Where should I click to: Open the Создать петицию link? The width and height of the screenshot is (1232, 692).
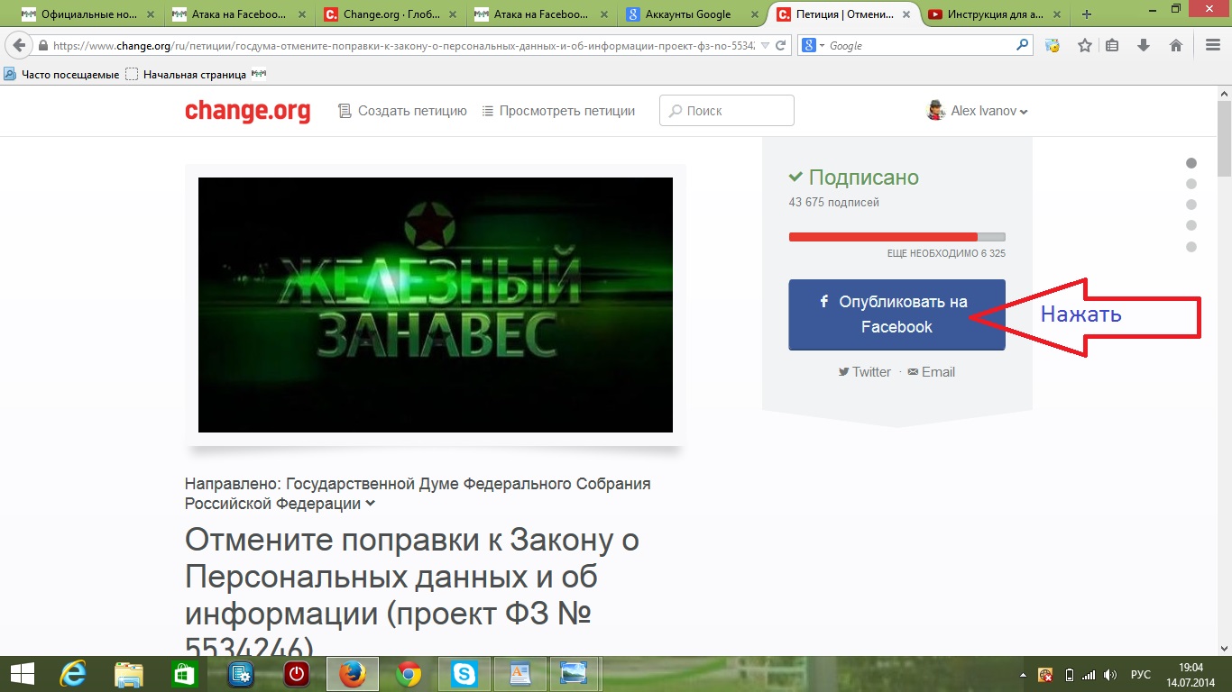click(x=402, y=111)
